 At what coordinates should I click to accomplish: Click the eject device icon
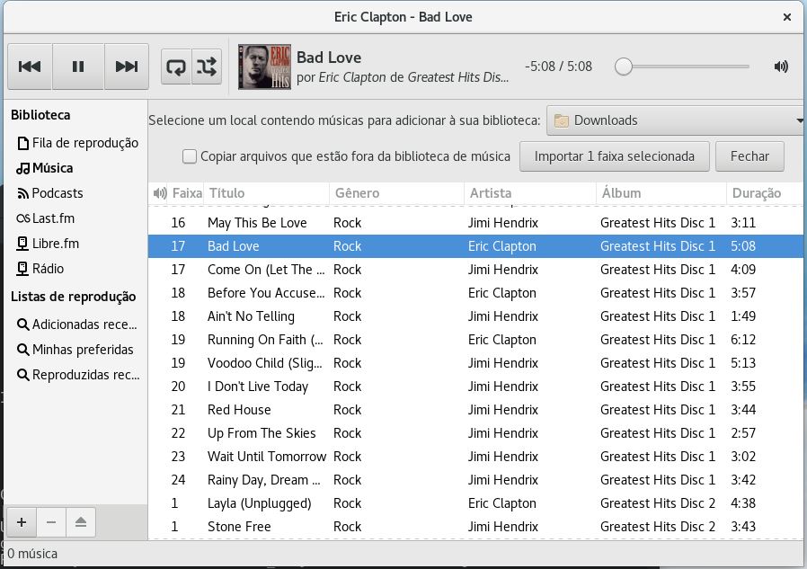pyautogui.click(x=80, y=522)
